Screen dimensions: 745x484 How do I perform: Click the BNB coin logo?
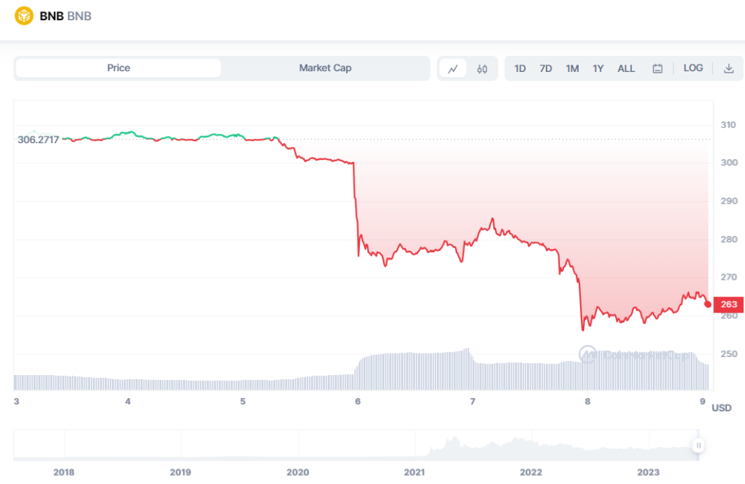(x=24, y=15)
